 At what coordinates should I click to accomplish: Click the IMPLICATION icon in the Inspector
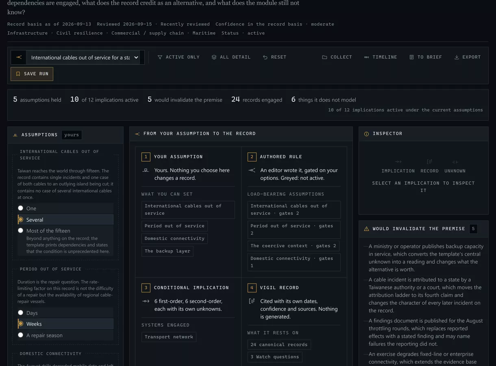[x=398, y=162]
